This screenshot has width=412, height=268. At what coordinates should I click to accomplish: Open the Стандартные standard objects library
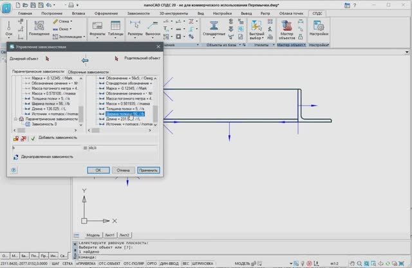[214, 29]
